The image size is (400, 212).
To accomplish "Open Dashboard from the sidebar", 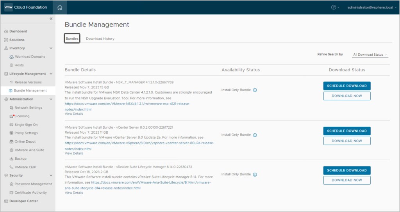I will [x=18, y=31].
